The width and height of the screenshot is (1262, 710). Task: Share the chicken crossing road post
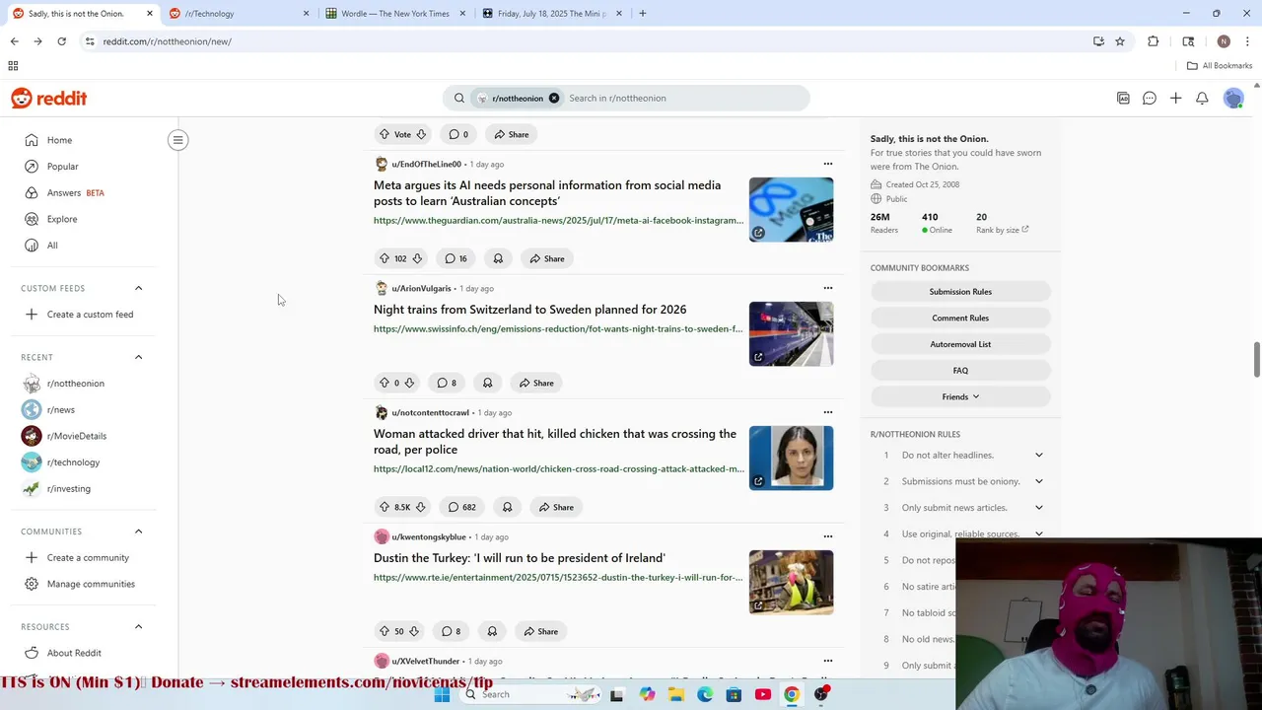pyautogui.click(x=556, y=507)
